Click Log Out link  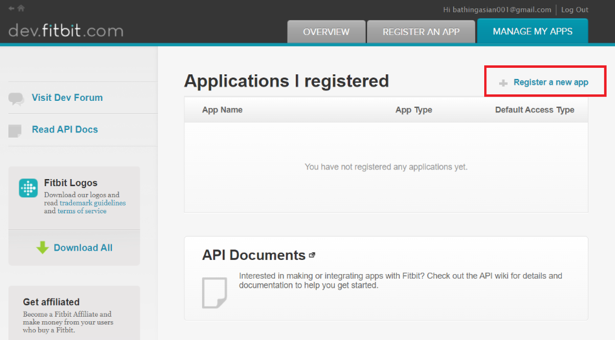coord(575,10)
